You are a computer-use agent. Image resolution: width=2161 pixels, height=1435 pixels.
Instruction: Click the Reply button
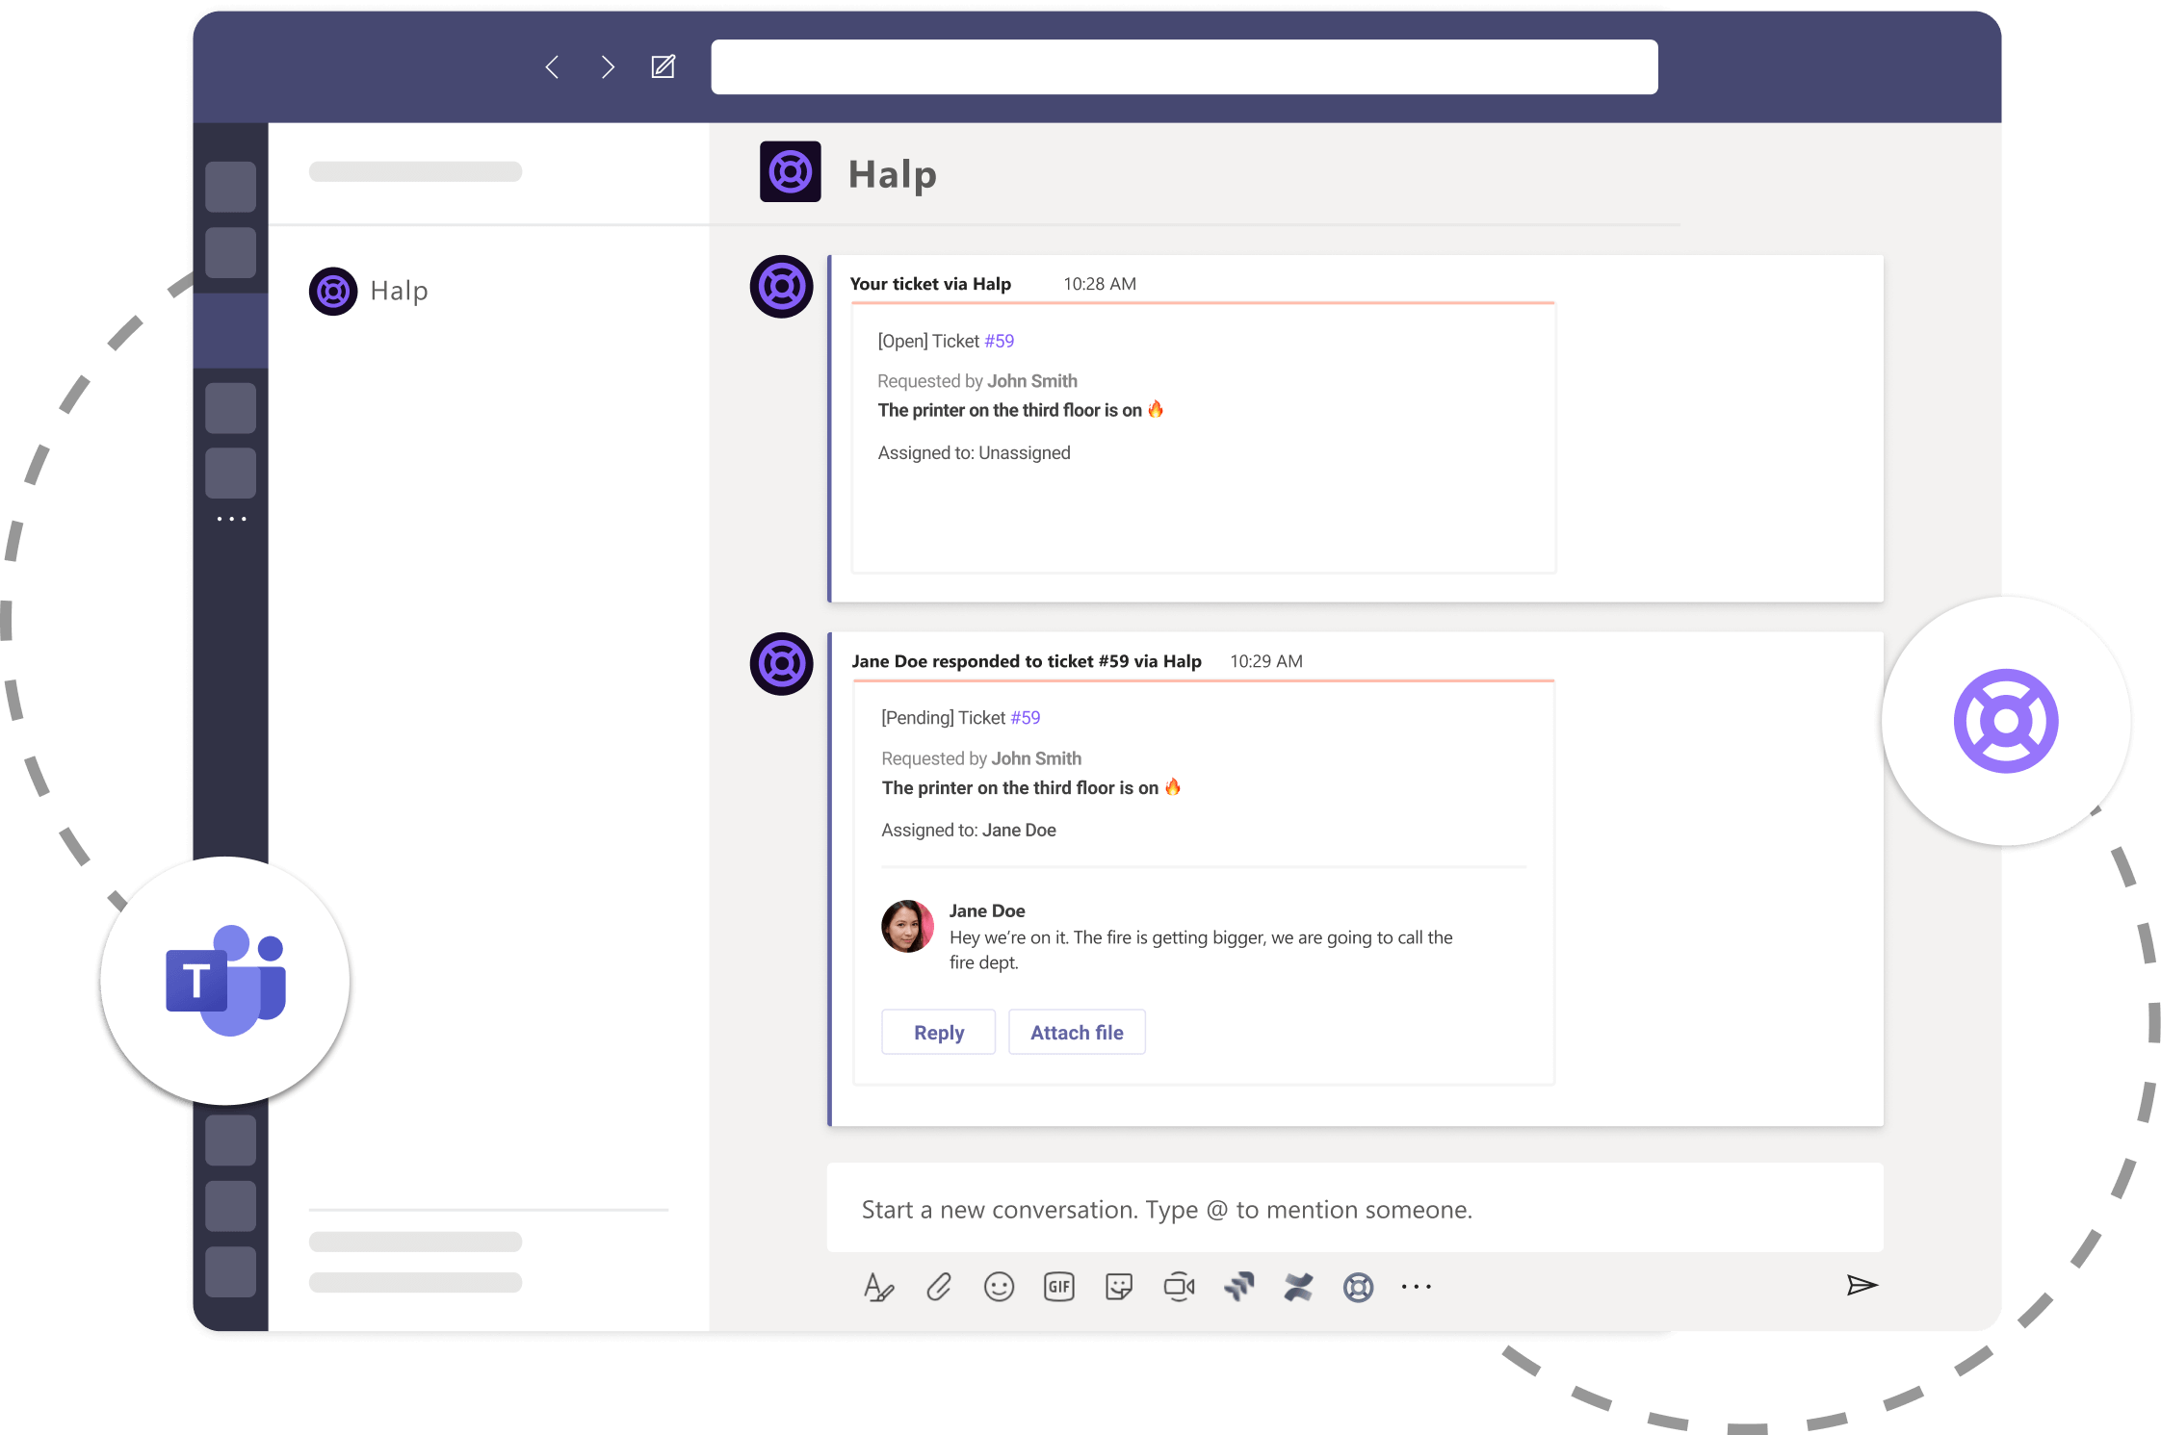click(939, 1032)
